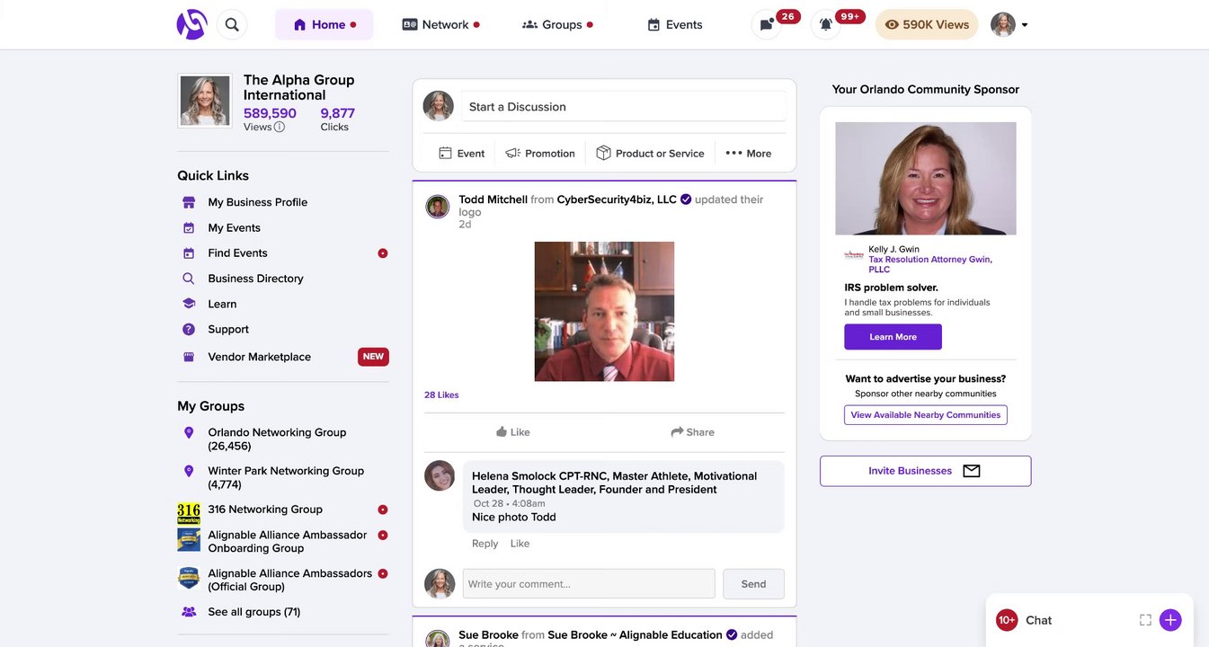The width and height of the screenshot is (1209, 647).
Task: Click the Learn graduation cap icon
Action: click(189, 304)
